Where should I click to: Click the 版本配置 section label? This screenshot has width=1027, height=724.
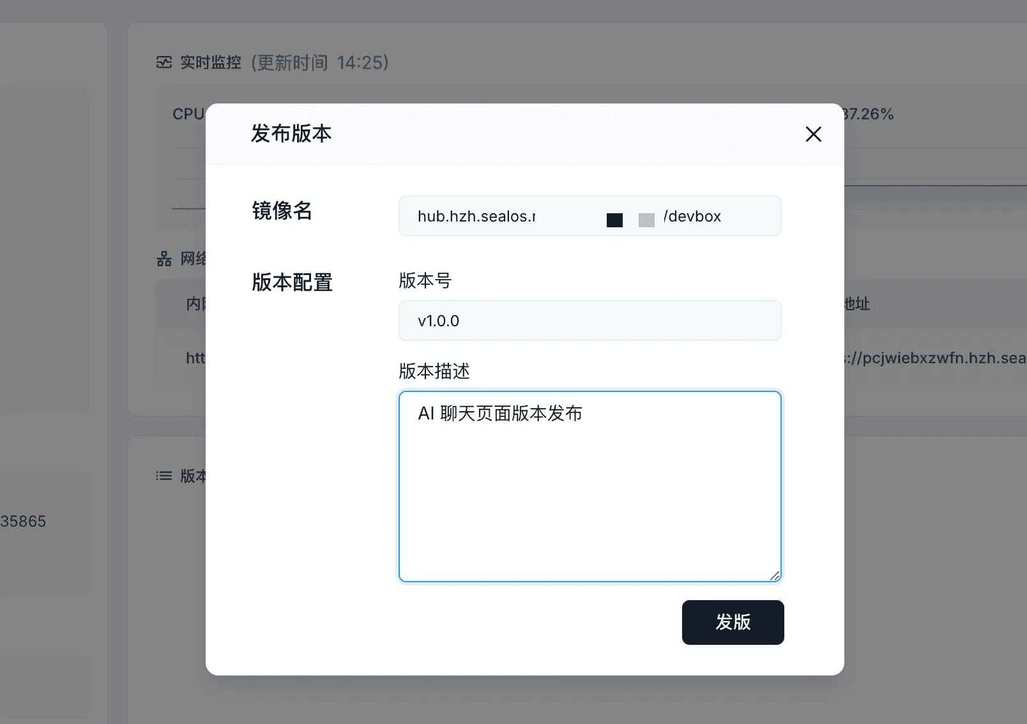pos(292,282)
